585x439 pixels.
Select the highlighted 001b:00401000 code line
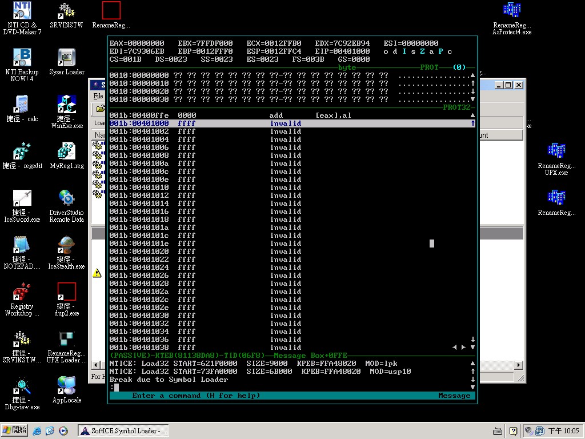point(291,123)
